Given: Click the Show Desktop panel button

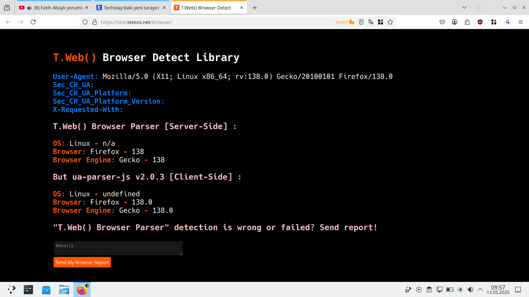Looking at the screenshot, I should coord(518,290).
